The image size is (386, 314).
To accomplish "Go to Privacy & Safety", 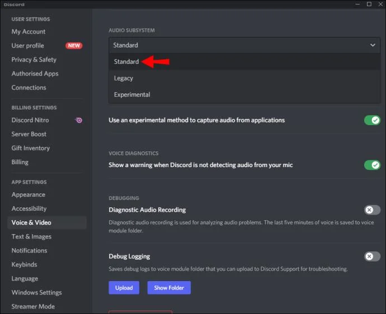I will pos(34,60).
